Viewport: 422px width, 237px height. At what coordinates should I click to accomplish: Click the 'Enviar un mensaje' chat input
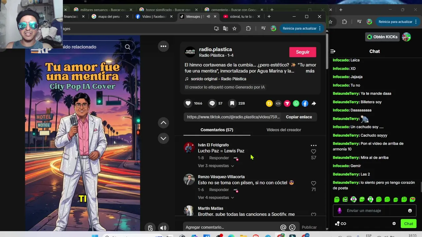375,211
